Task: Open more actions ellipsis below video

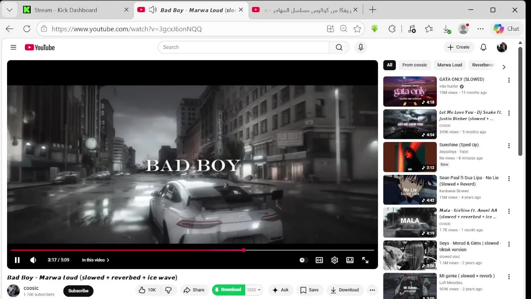Action: (x=372, y=290)
